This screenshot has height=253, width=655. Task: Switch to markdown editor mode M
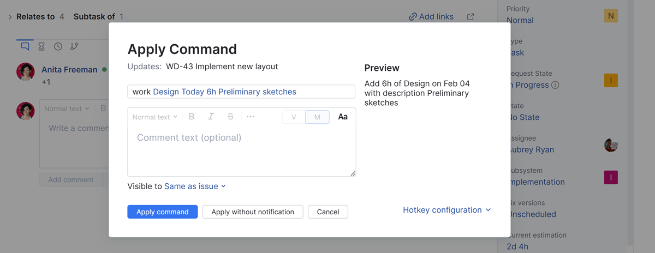(x=317, y=117)
